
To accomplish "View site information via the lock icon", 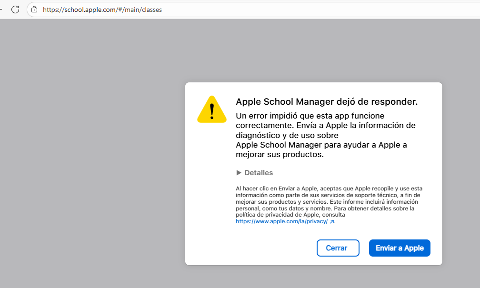I will point(35,10).
